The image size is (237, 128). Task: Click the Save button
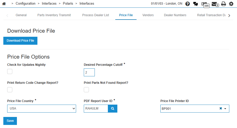pyautogui.click(x=10, y=121)
